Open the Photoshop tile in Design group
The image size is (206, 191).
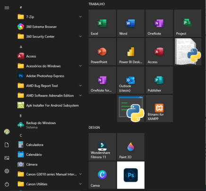point(131,175)
